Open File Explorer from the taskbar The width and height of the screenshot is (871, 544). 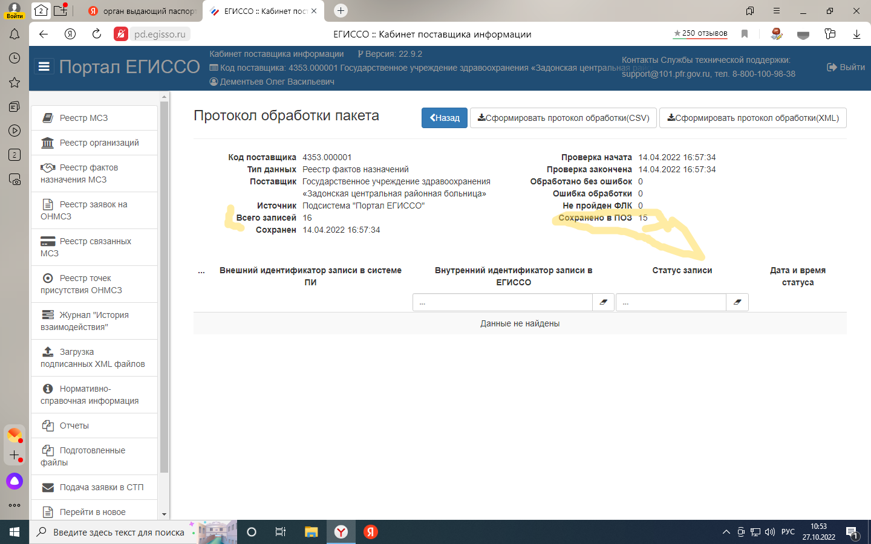point(311,532)
